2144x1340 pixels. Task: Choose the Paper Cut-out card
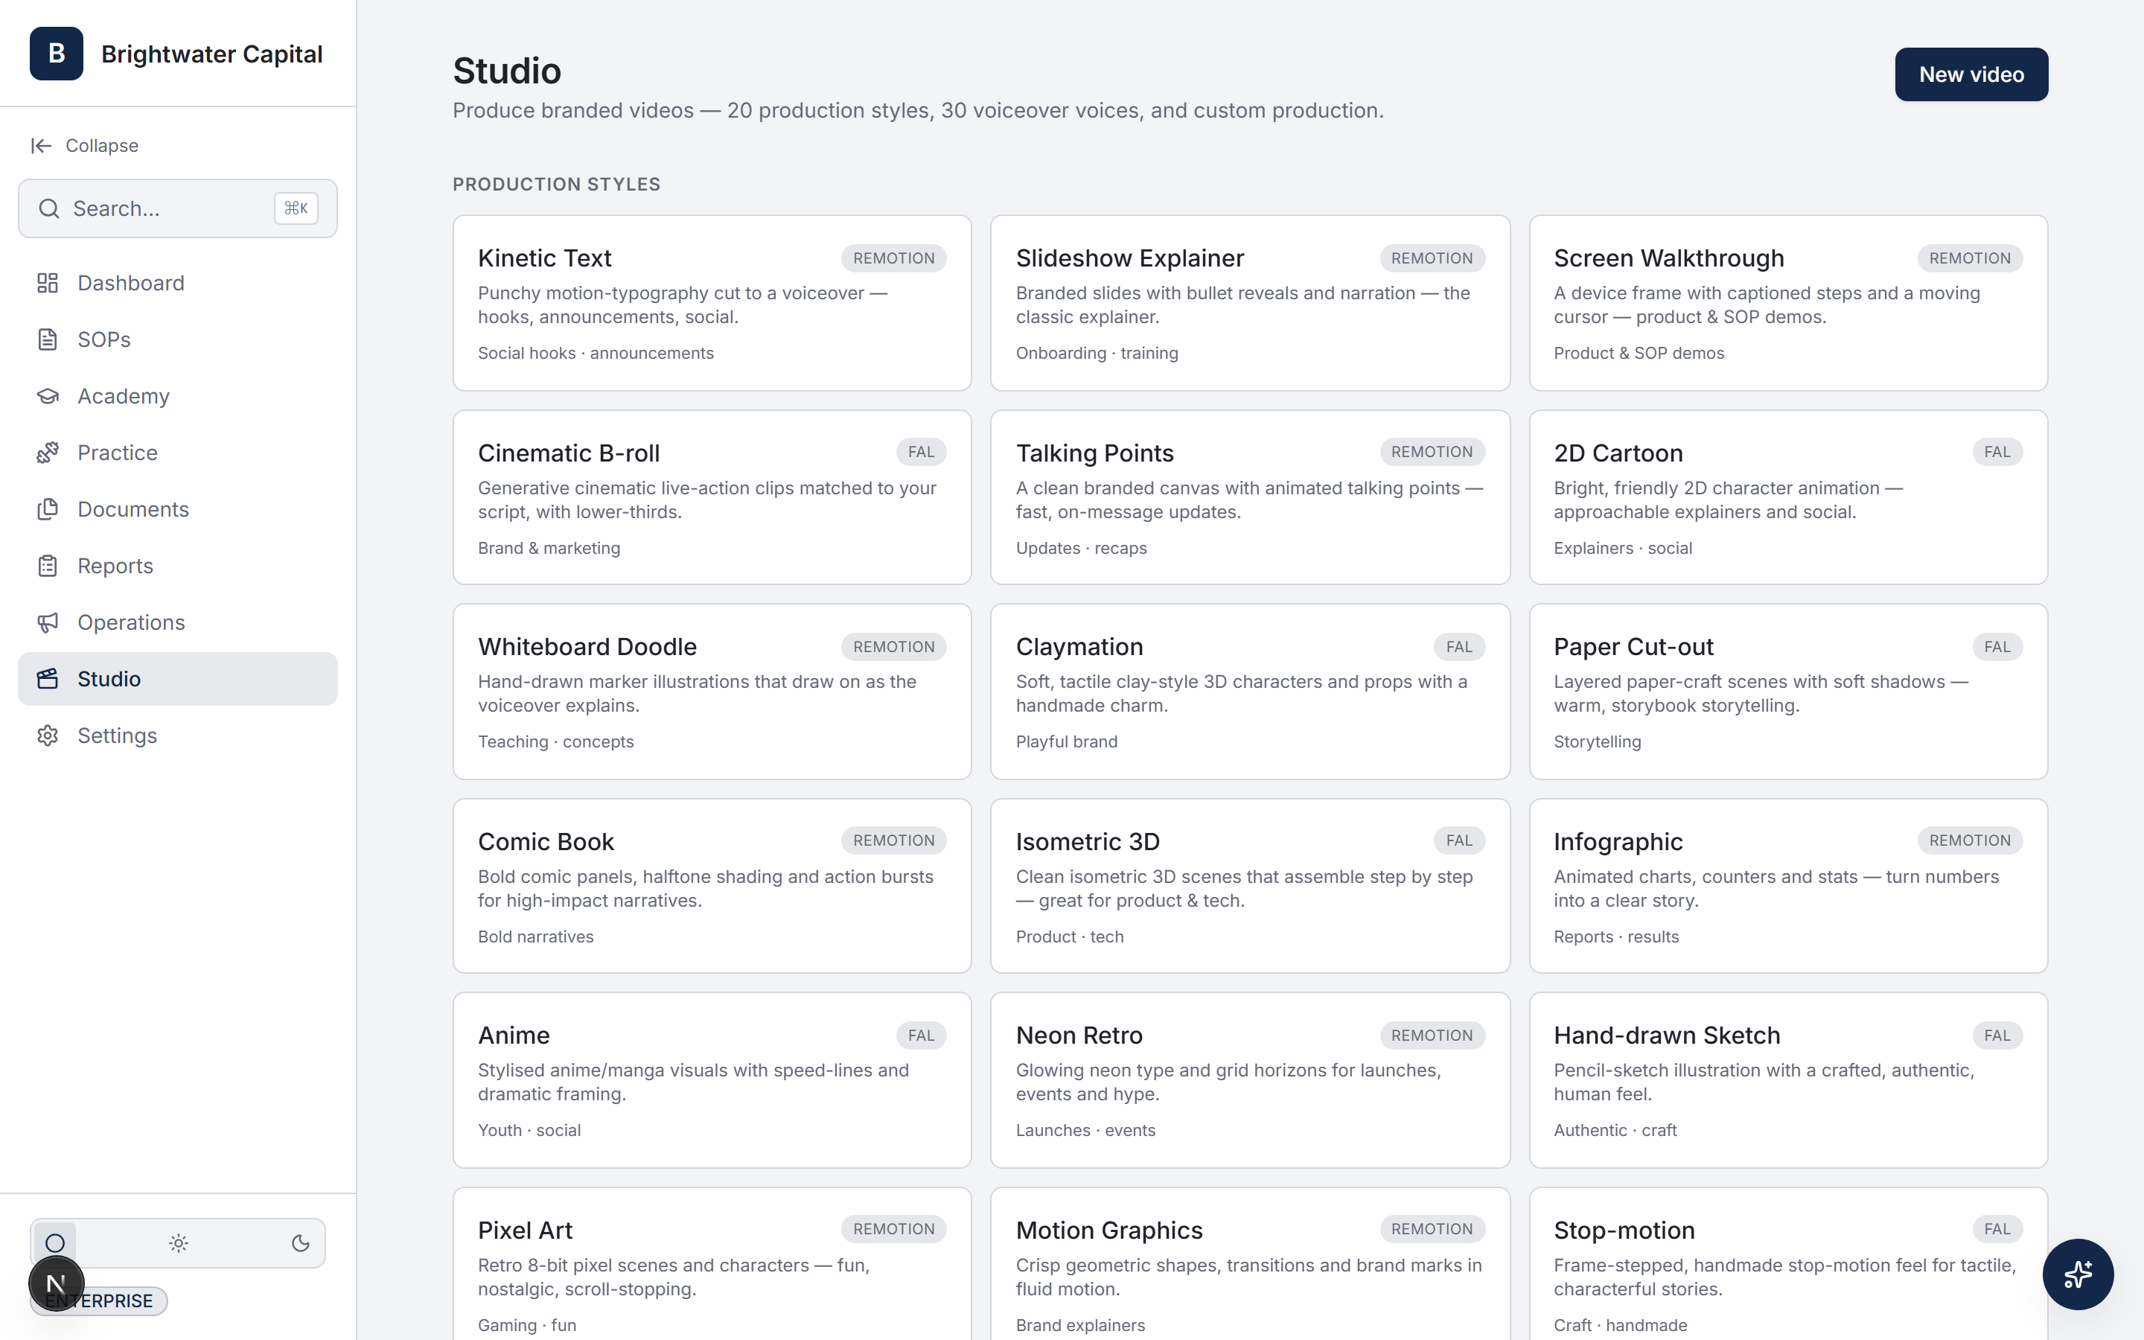point(1789,692)
